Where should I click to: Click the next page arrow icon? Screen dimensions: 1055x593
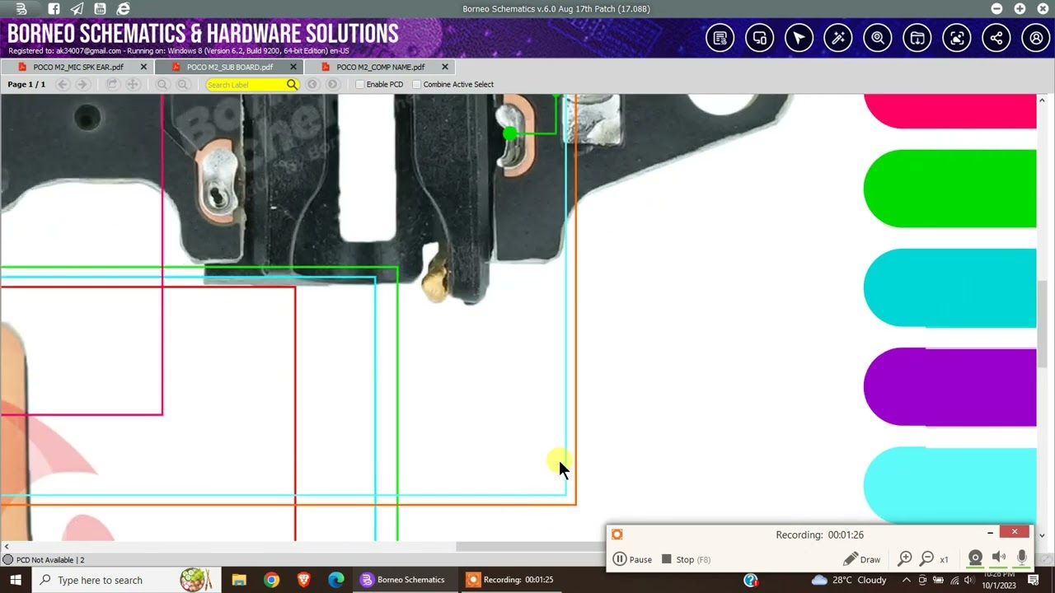click(x=82, y=84)
